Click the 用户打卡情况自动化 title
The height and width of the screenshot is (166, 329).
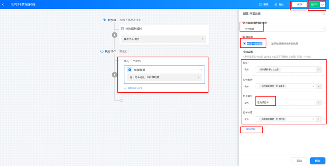point(23,5)
